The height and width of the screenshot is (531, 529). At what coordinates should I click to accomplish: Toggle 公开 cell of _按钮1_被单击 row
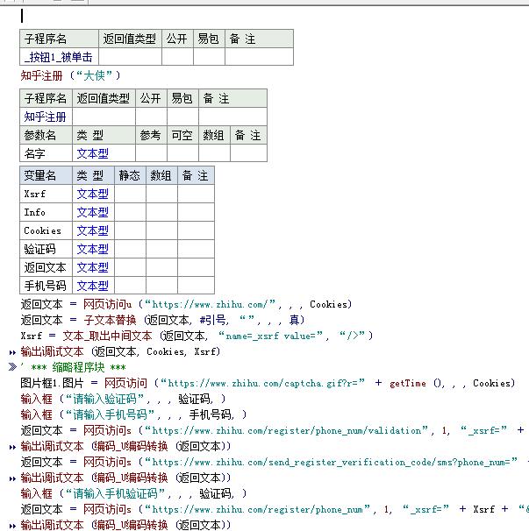(178, 57)
